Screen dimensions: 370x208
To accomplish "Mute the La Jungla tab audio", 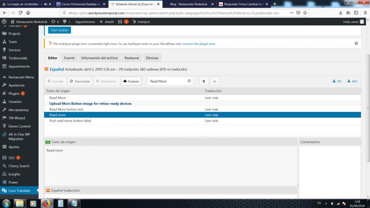I will [x=45, y=4].
